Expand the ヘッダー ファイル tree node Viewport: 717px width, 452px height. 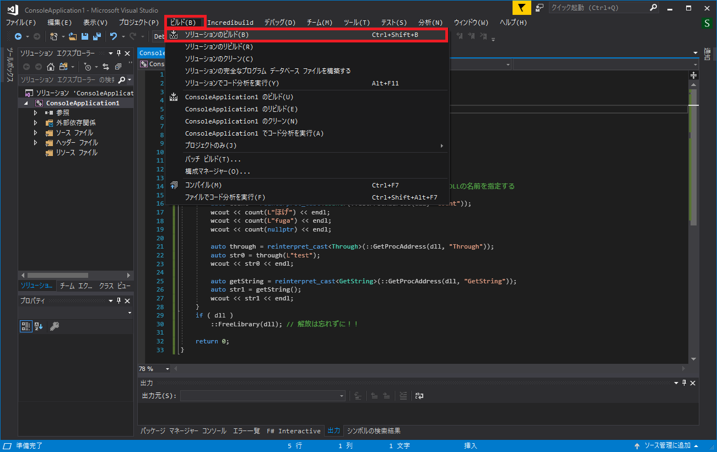(x=35, y=142)
